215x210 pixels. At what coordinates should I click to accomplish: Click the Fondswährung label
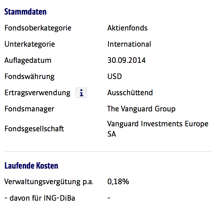pos(30,77)
